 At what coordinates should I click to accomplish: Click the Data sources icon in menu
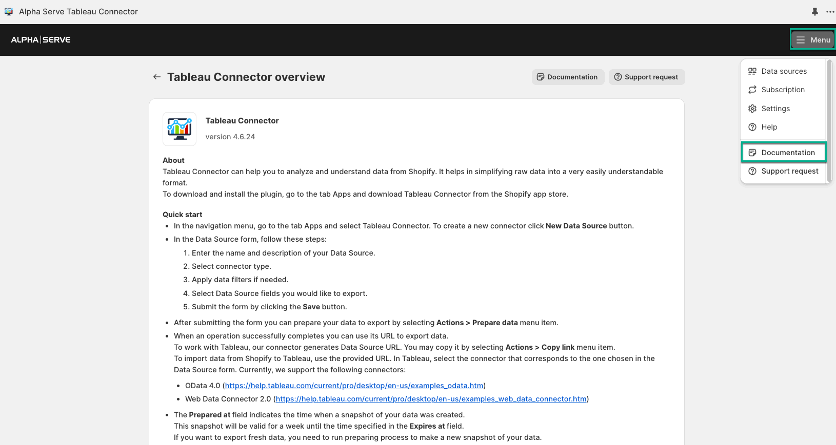[x=752, y=71]
